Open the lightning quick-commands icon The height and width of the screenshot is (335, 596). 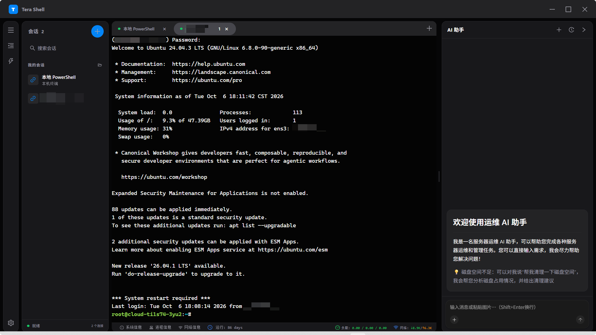click(x=11, y=61)
